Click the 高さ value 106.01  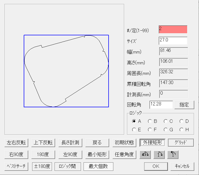click(173, 62)
